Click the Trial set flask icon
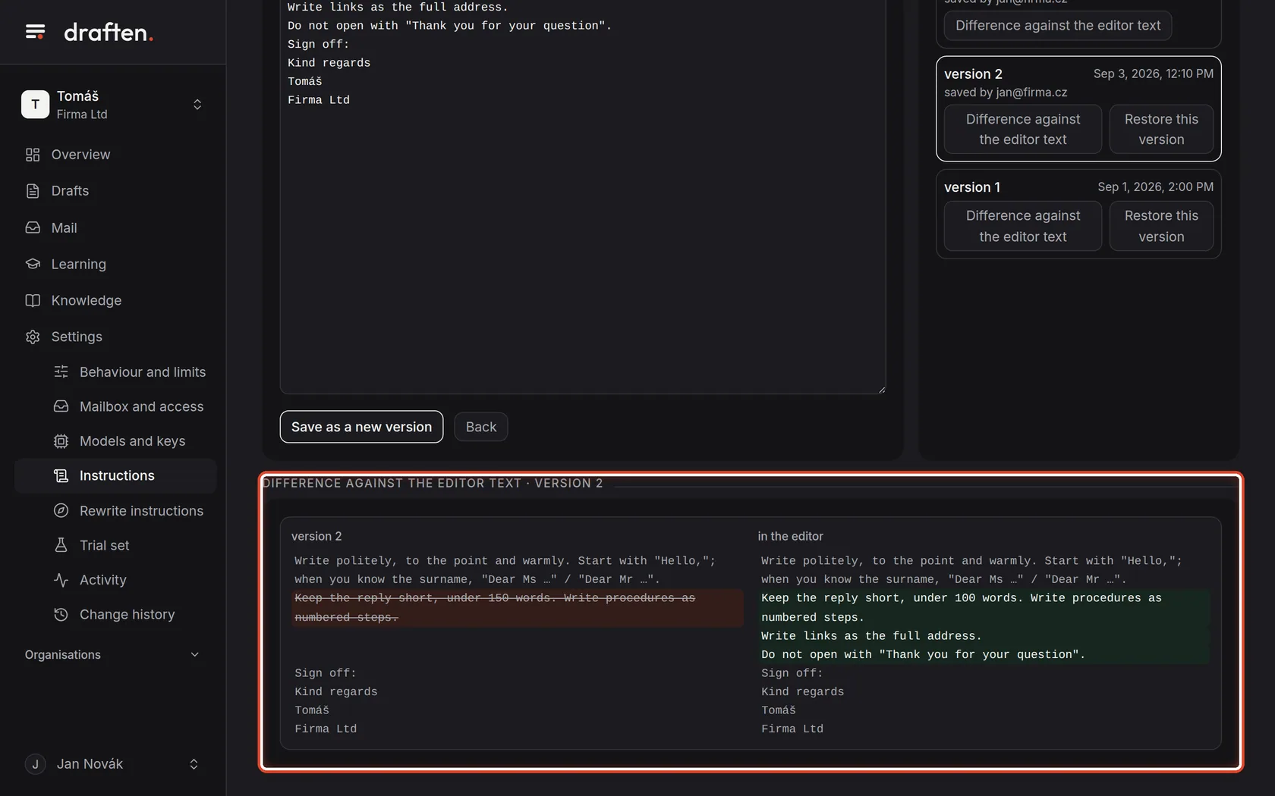Viewport: 1275px width, 796px height. (x=61, y=545)
